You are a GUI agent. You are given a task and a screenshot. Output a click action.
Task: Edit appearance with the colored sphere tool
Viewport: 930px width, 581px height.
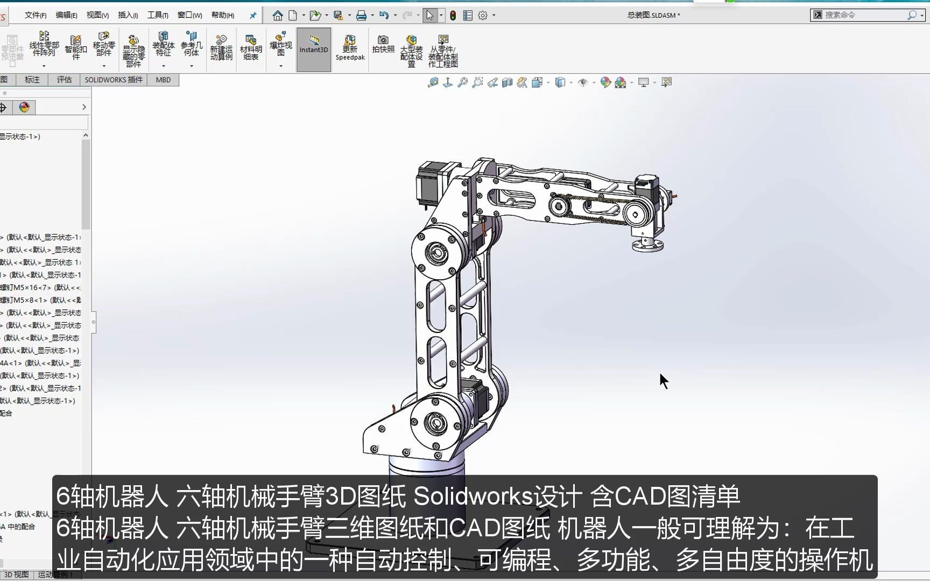[605, 82]
